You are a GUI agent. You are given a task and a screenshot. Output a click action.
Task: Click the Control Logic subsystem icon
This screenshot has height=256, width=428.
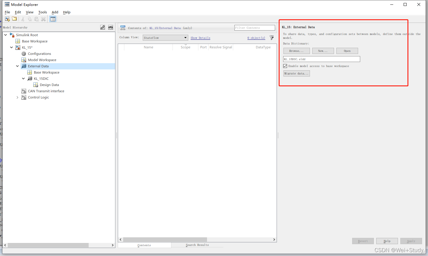coord(24,97)
